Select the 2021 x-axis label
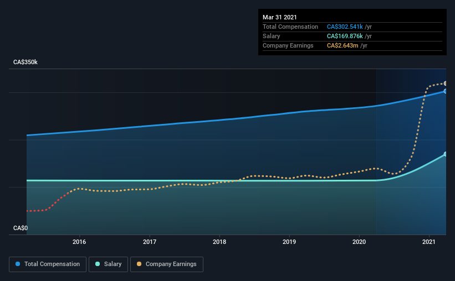 click(x=429, y=242)
